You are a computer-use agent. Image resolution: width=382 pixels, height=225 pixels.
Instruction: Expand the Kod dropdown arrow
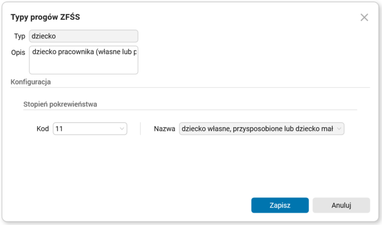[122, 129]
